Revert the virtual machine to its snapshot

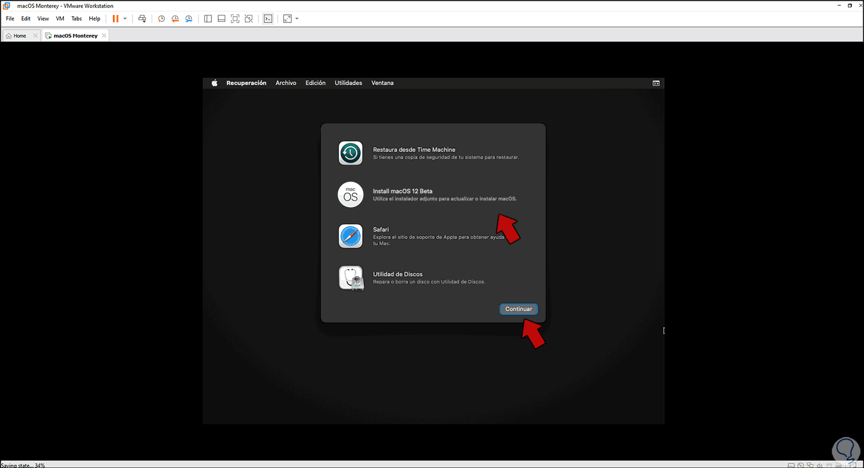coord(175,18)
